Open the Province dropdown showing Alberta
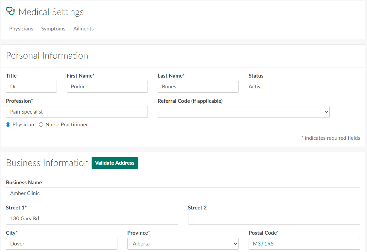The height and width of the screenshot is (252, 367). tap(183, 244)
